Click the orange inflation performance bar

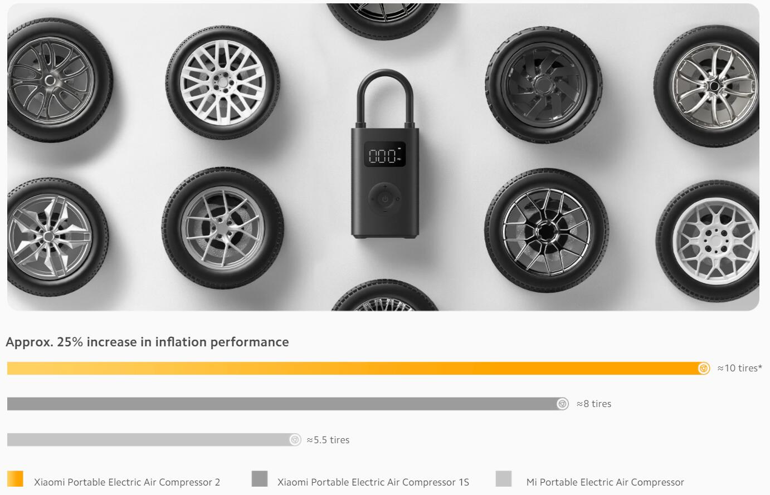358,368
